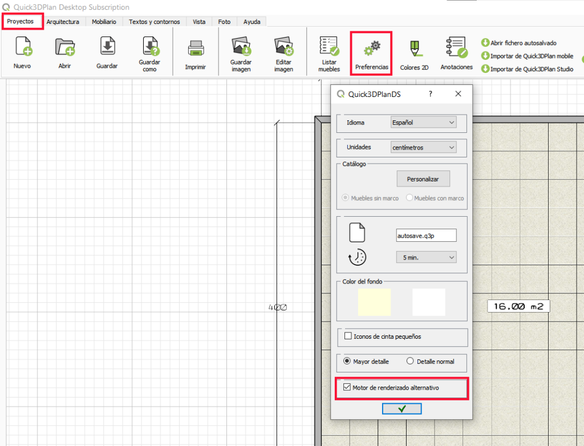Click Abrir fichero autosalvado
The image size is (584, 446).
[519, 43]
